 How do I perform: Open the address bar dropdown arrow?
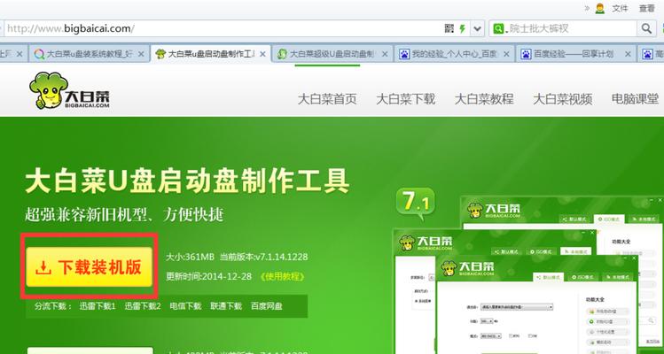pos(478,28)
